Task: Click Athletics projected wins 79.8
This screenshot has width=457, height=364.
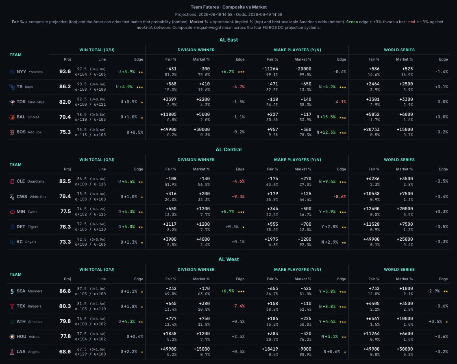Action: pos(65,321)
